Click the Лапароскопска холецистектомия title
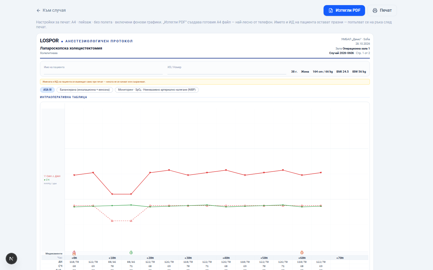The image size is (433, 270). coord(71,48)
